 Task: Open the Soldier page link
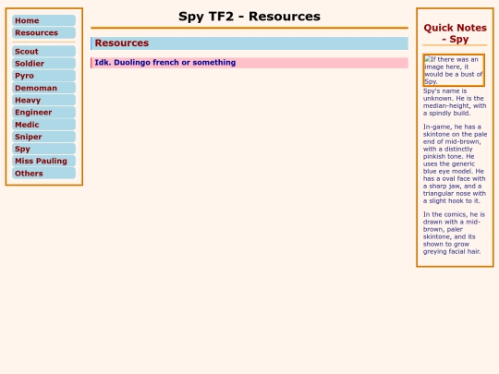(43, 64)
